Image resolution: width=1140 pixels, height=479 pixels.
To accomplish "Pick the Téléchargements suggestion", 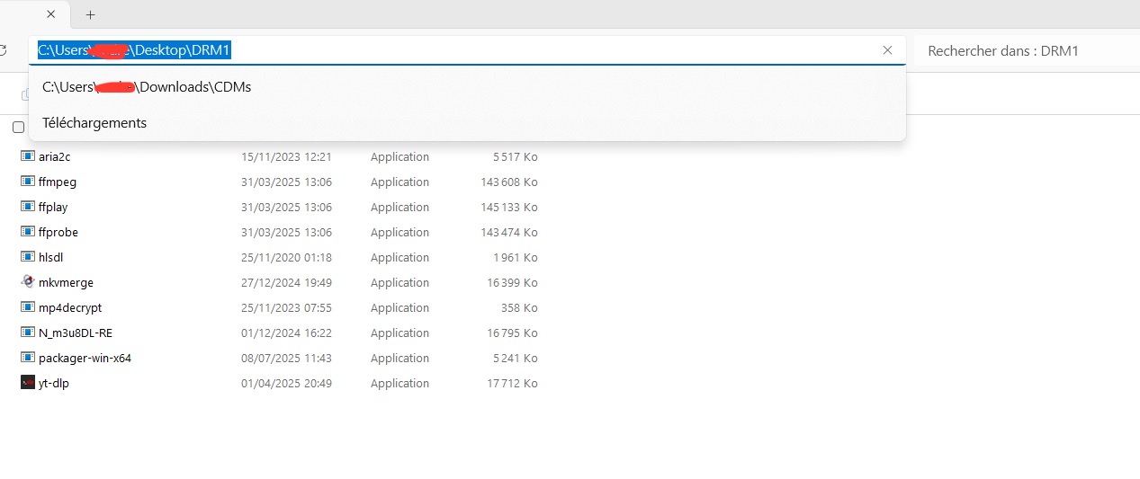I will pos(94,122).
